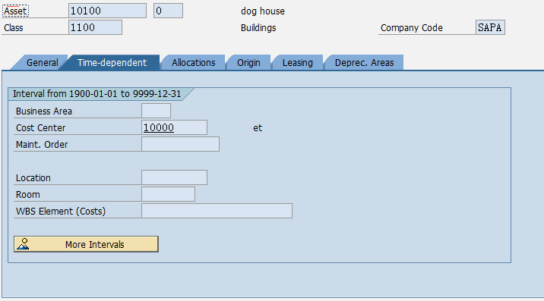This screenshot has width=544, height=301.
Task: Select the Time-dependent tab
Action: (112, 63)
